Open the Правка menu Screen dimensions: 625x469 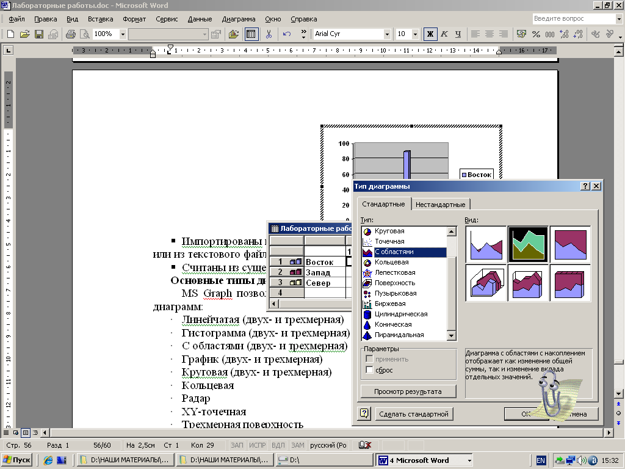coord(45,19)
